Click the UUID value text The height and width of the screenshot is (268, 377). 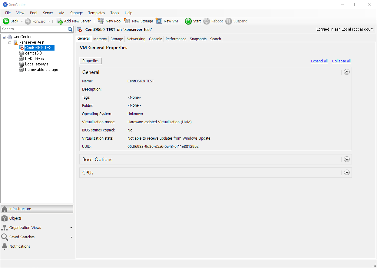coord(163,147)
